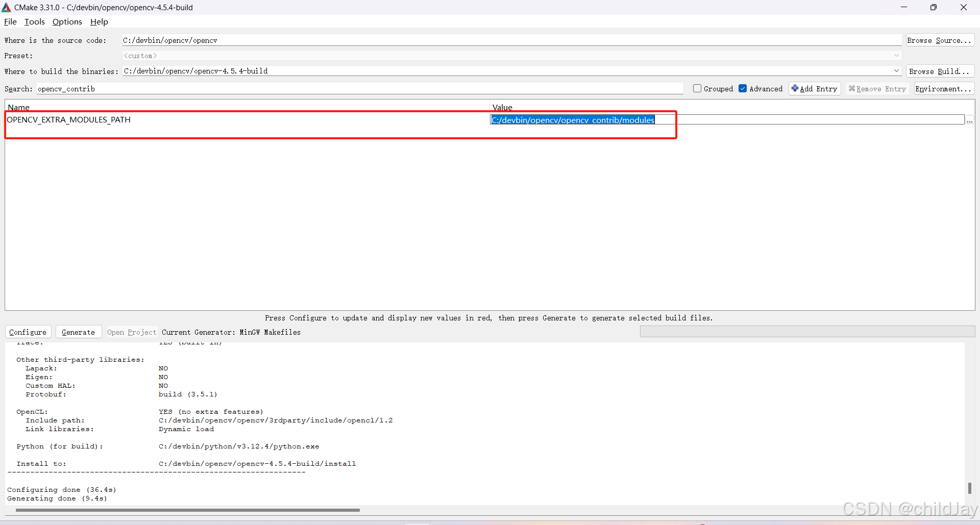Click the Configure button

[x=28, y=332]
